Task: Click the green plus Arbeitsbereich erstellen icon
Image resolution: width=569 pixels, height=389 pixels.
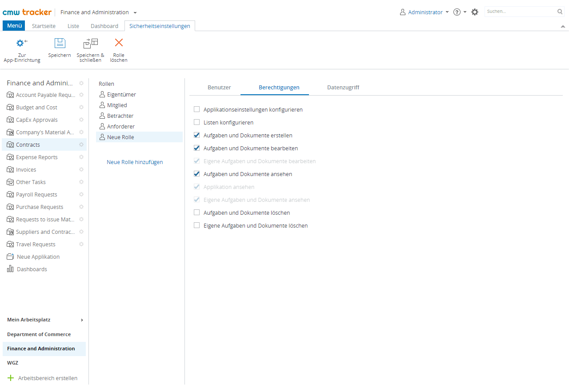Action: tap(11, 378)
